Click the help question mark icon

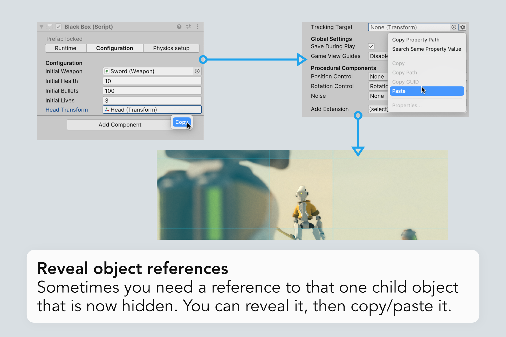click(179, 27)
